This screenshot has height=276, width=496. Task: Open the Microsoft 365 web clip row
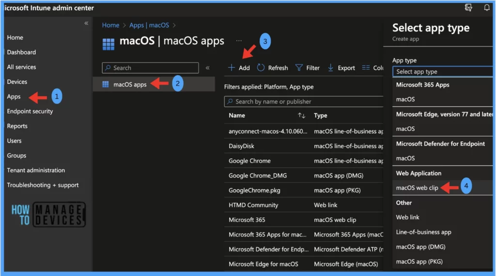pyautogui.click(x=304, y=220)
